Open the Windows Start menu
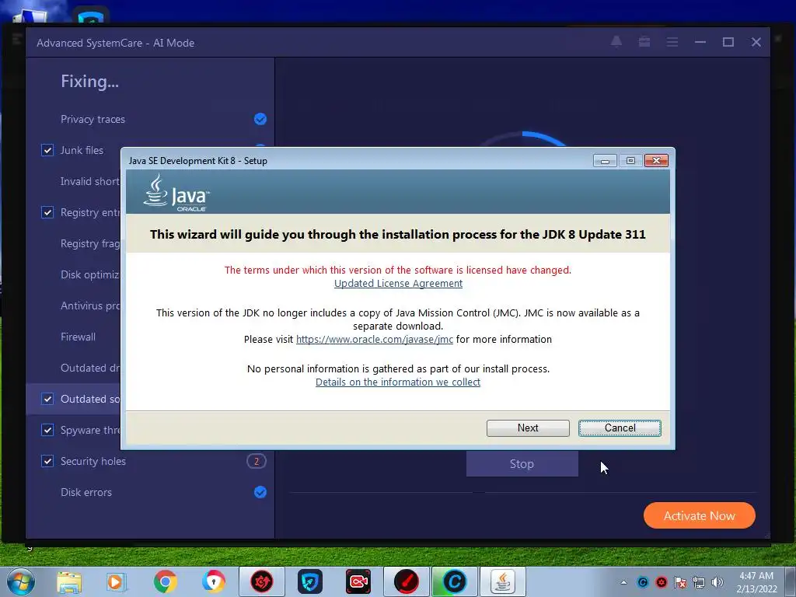Viewport: 796px width, 597px height. (21, 581)
